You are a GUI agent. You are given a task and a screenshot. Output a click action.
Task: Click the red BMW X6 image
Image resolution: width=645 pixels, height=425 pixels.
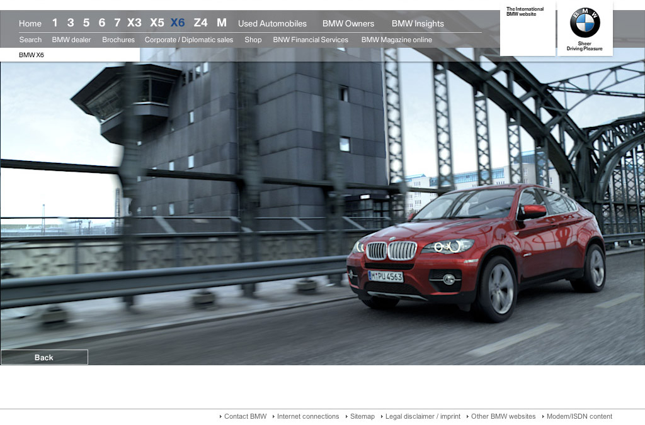coord(476,251)
